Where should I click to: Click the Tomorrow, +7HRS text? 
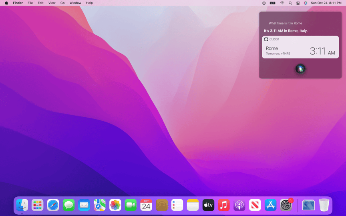[278, 54]
